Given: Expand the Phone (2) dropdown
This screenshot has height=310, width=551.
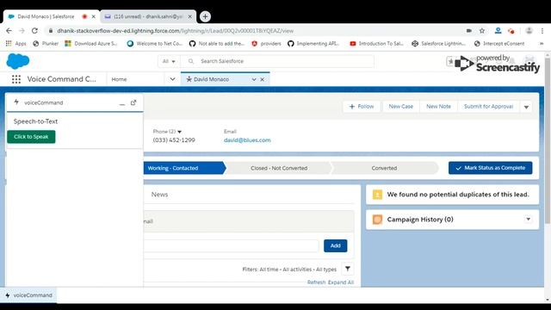Looking at the screenshot, I should pos(179,132).
